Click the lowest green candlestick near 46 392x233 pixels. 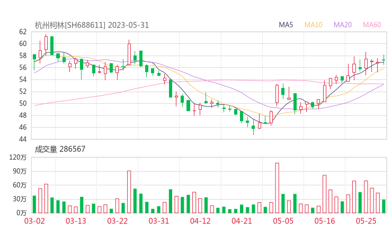coord(253,127)
